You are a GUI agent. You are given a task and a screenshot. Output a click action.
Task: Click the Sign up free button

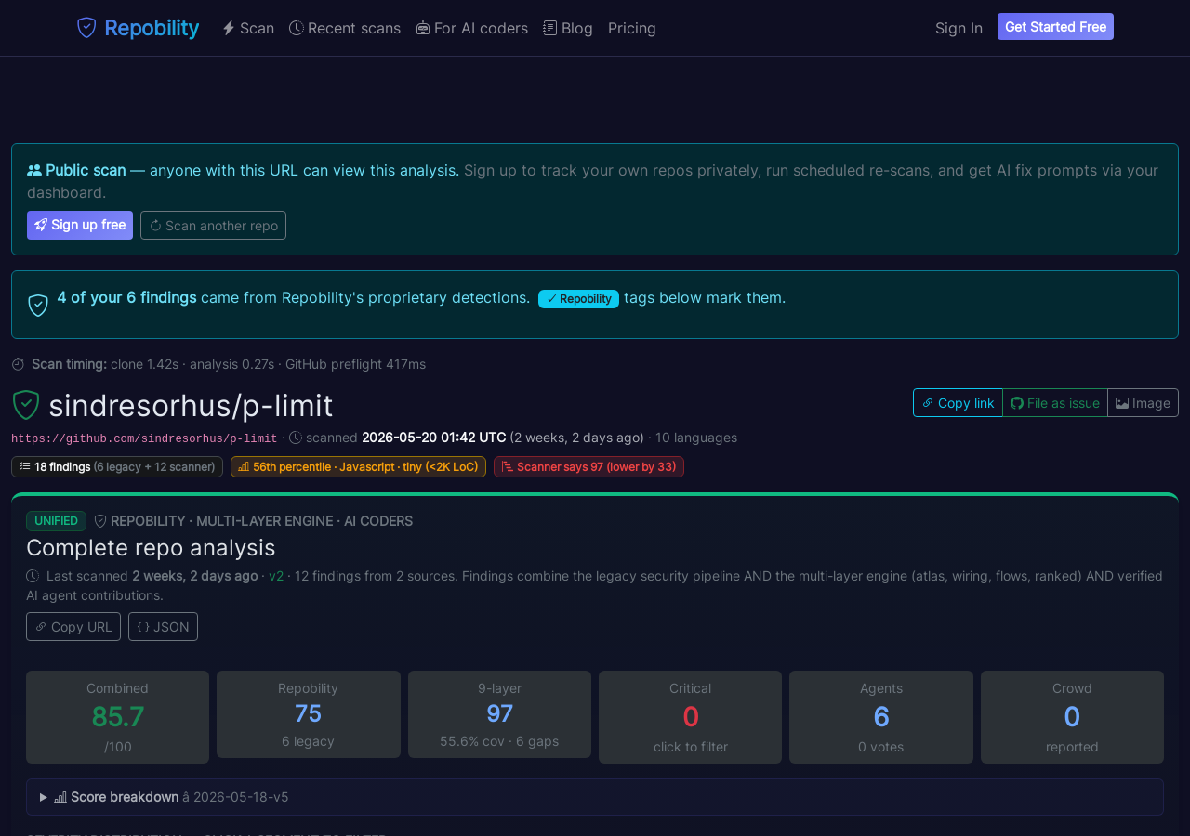80,225
